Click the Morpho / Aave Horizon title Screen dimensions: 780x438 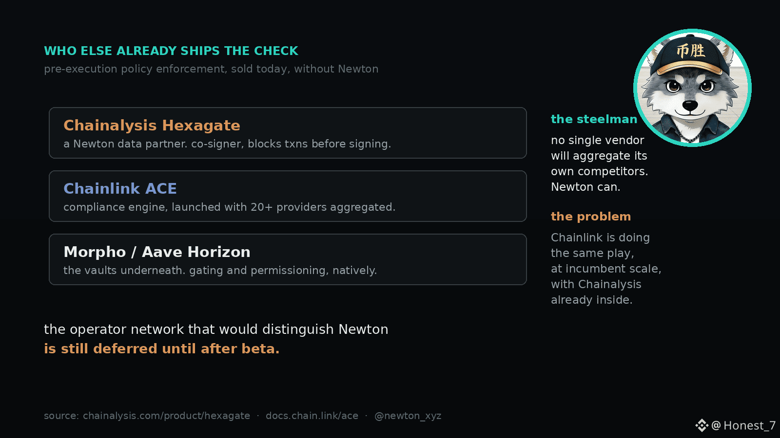tap(157, 252)
